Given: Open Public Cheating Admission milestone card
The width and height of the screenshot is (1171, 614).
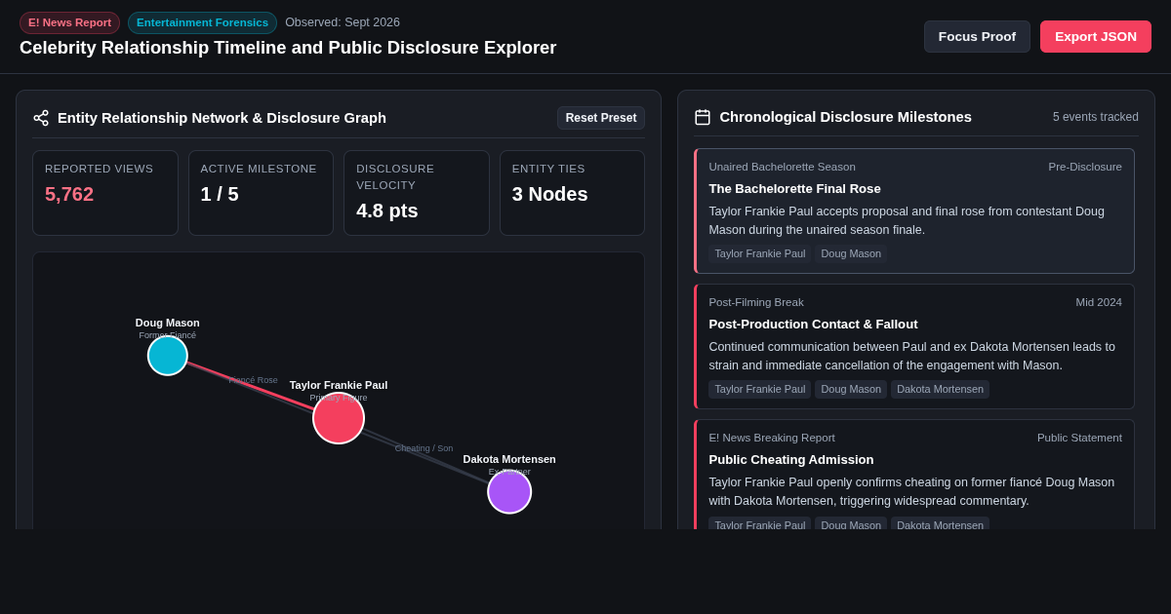Looking at the screenshot, I should [914, 475].
